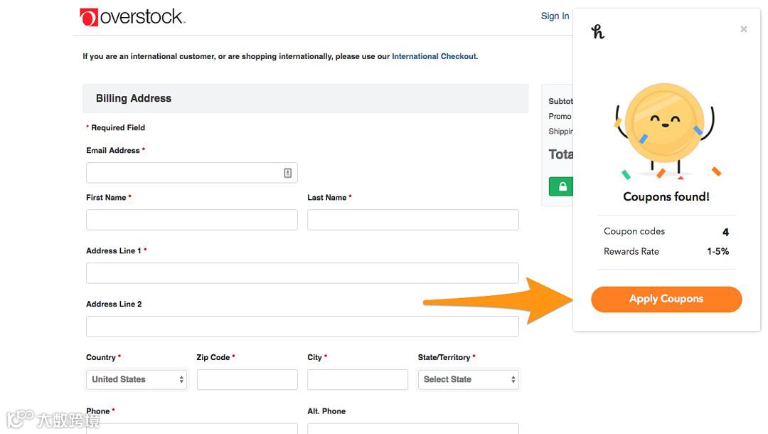This screenshot has height=434, width=768.
Task: Follow the International Checkout link
Action: coord(434,56)
